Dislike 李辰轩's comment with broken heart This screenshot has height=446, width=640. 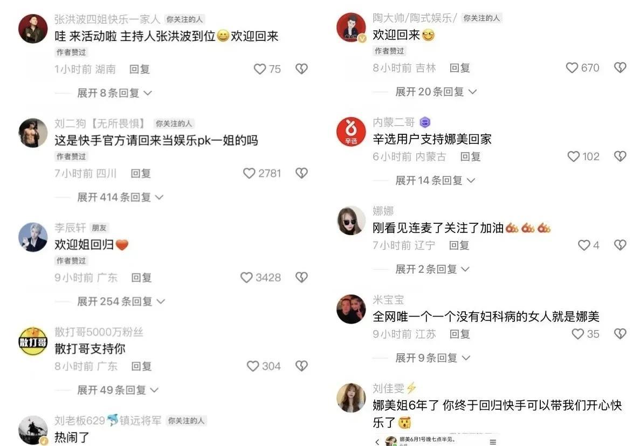tap(301, 277)
